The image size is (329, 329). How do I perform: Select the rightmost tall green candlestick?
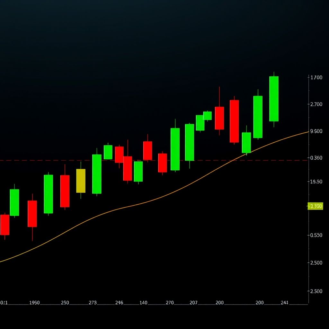point(274,98)
